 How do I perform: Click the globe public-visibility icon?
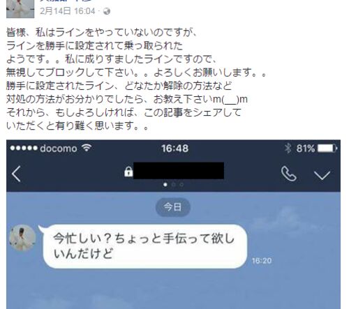pos(107,11)
